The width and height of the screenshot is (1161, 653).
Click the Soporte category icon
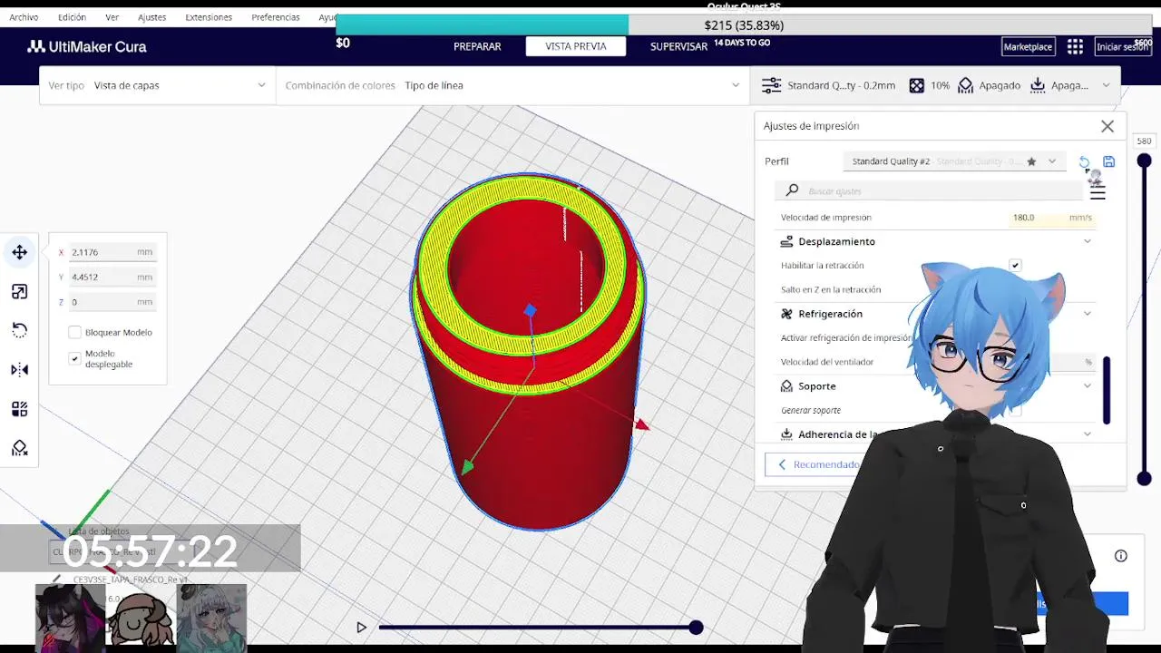(786, 386)
